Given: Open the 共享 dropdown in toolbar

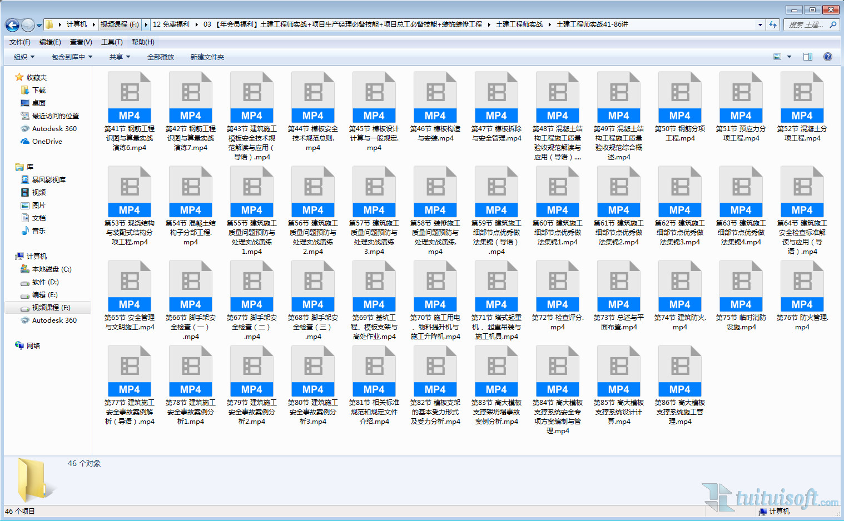Looking at the screenshot, I should 120,57.
